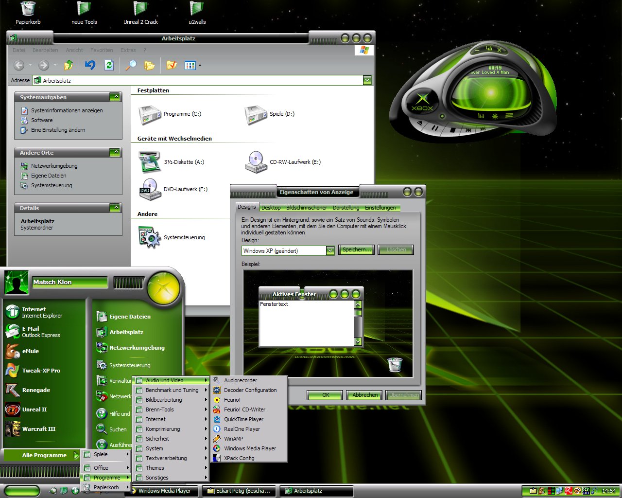Launch Renegade from Start menu
This screenshot has width=622, height=498.
[36, 390]
